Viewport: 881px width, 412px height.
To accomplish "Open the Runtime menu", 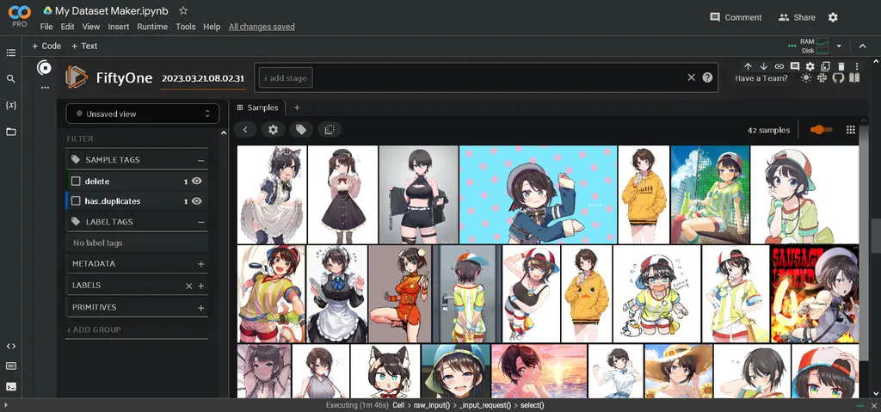I will 152,27.
